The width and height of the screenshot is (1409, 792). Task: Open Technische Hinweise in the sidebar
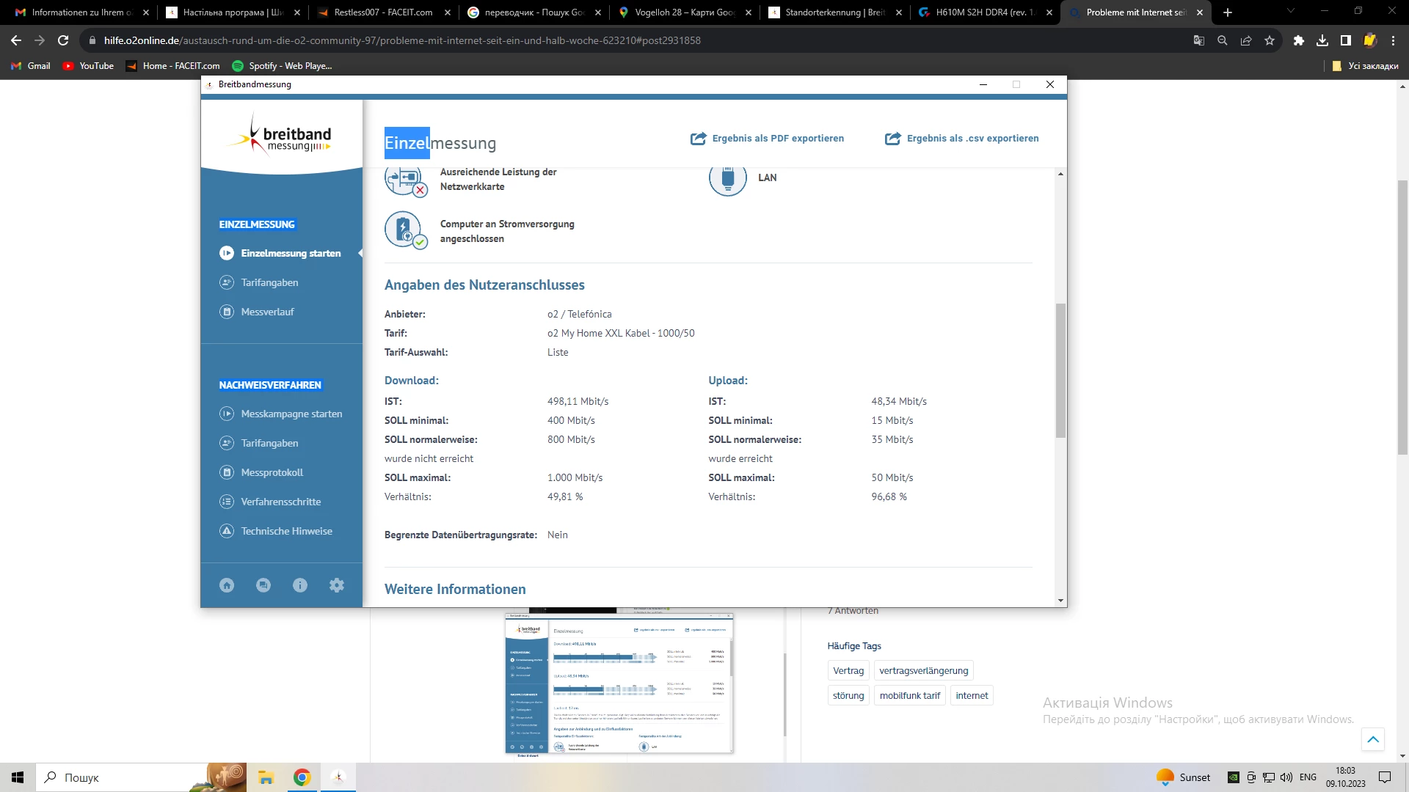[286, 532]
